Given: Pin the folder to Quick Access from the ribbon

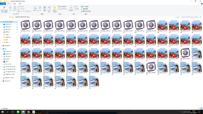Looking at the screenshot, I should (x=4, y=9).
